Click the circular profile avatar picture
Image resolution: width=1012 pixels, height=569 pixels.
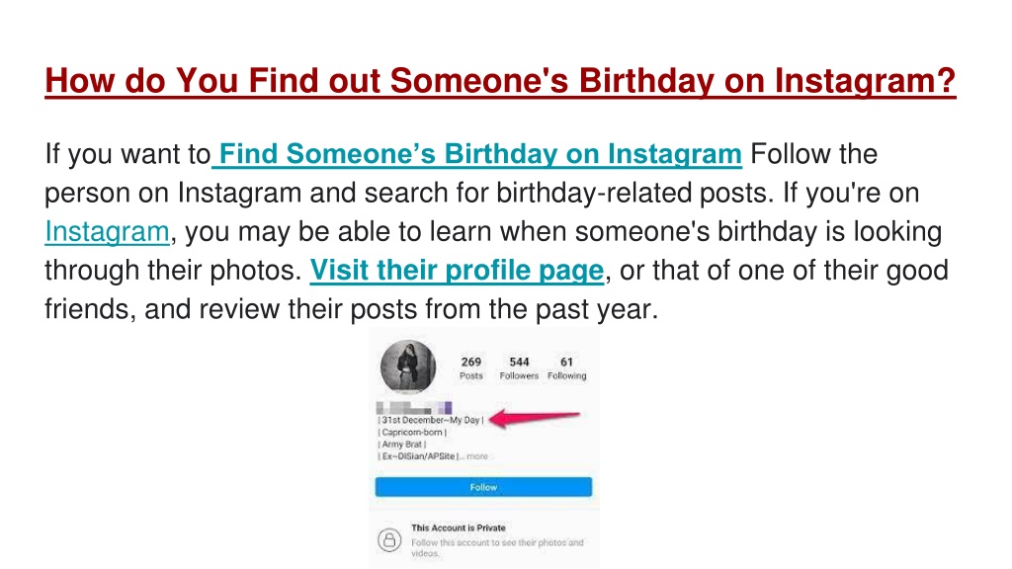[x=408, y=366]
